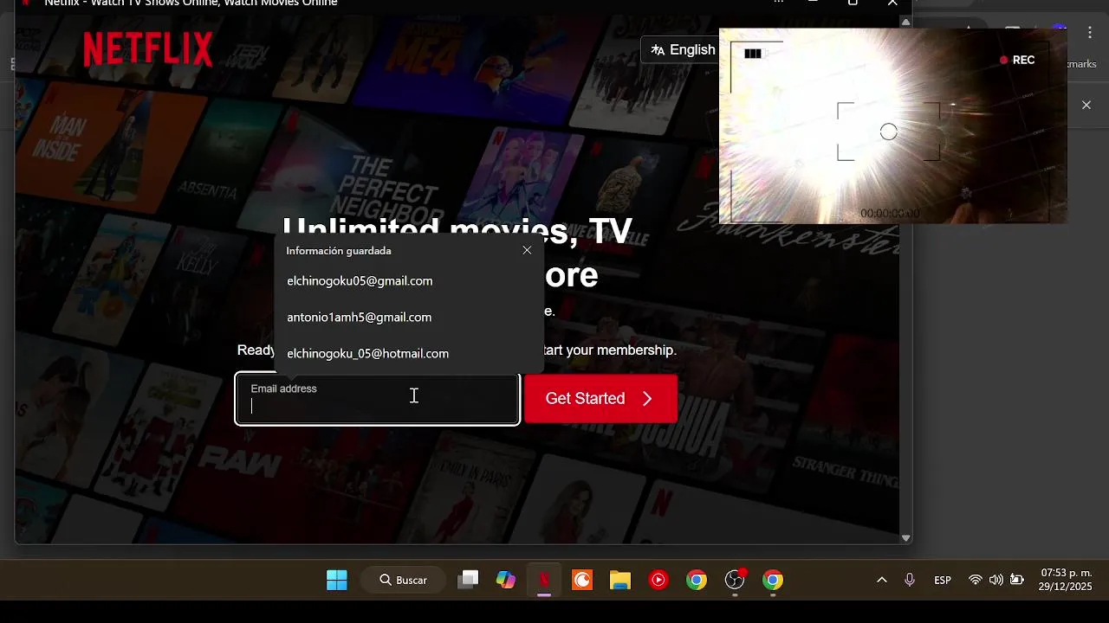This screenshot has width=1109, height=623.
Task: Click the Información guardada heading text
Action: (x=339, y=251)
